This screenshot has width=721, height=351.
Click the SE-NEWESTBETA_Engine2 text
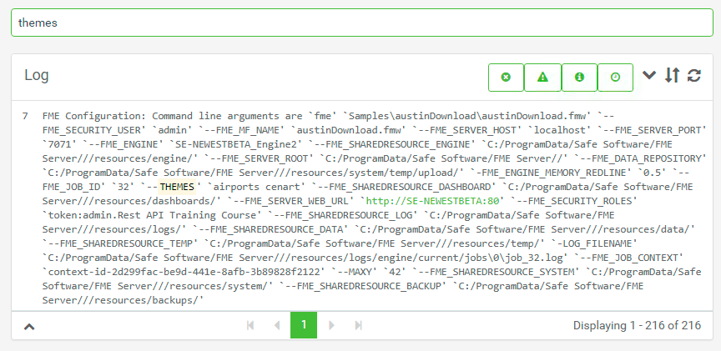[x=234, y=144]
